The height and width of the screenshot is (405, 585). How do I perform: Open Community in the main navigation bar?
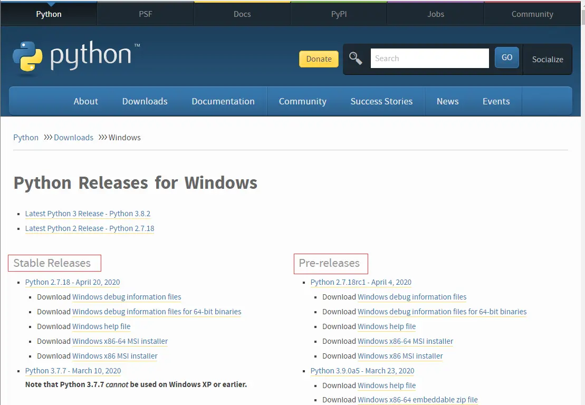[303, 101]
